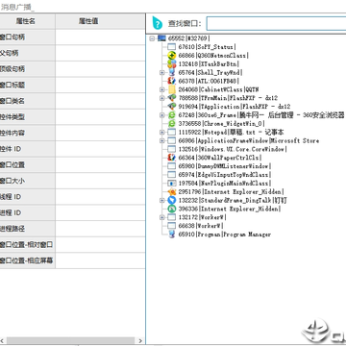Click the window finder question-mark icon
This screenshot has width=346, height=346.
click(157, 22)
